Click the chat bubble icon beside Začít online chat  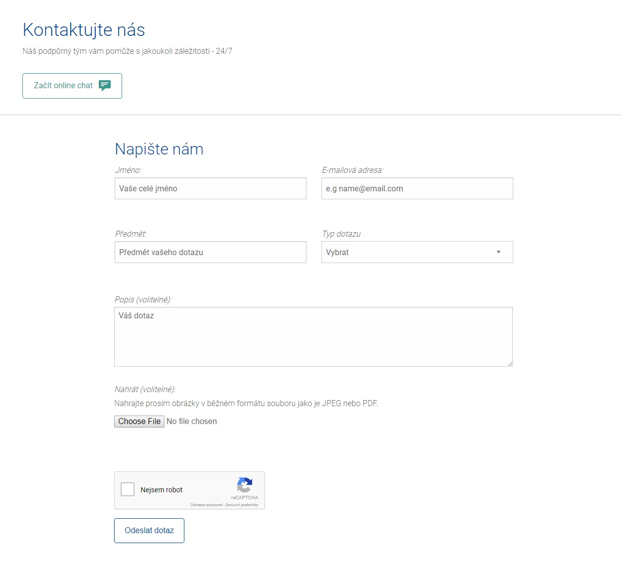(x=105, y=85)
